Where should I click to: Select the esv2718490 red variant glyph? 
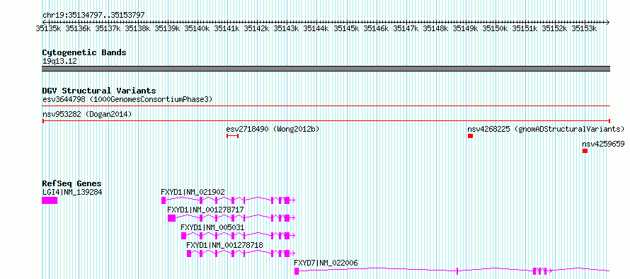(233, 136)
